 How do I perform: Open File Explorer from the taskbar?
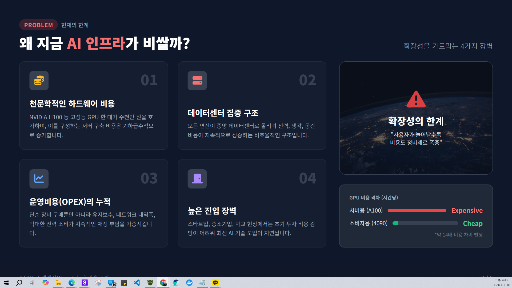pyautogui.click(x=58, y=283)
